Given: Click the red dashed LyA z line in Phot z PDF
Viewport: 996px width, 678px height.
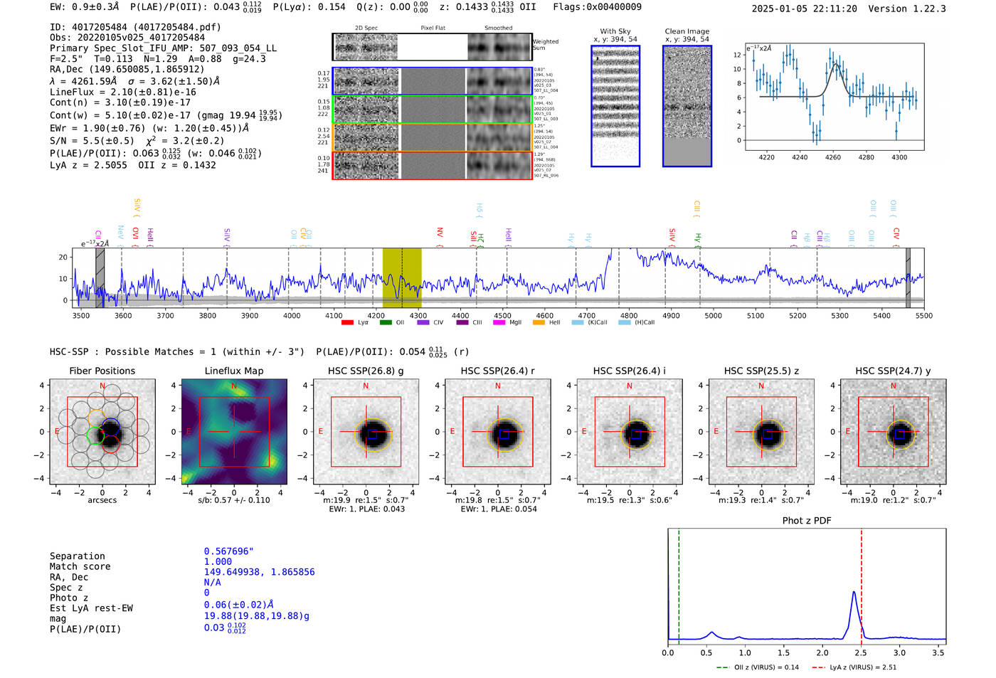Looking at the screenshot, I should pyautogui.click(x=861, y=583).
